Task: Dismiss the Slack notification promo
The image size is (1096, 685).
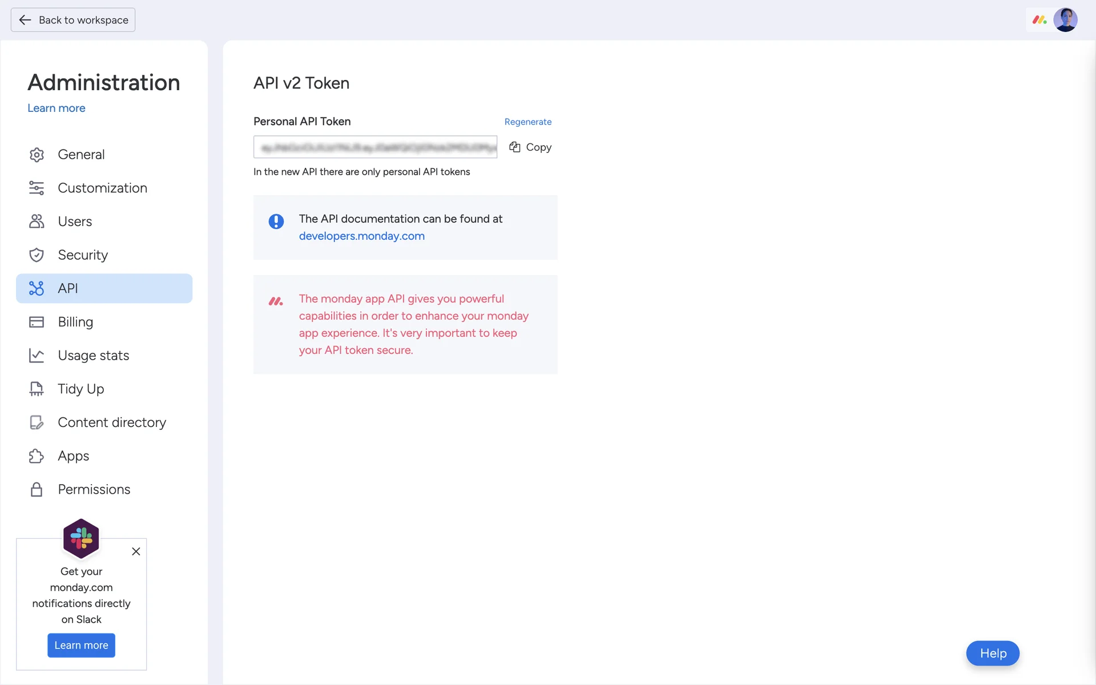Action: 136,551
